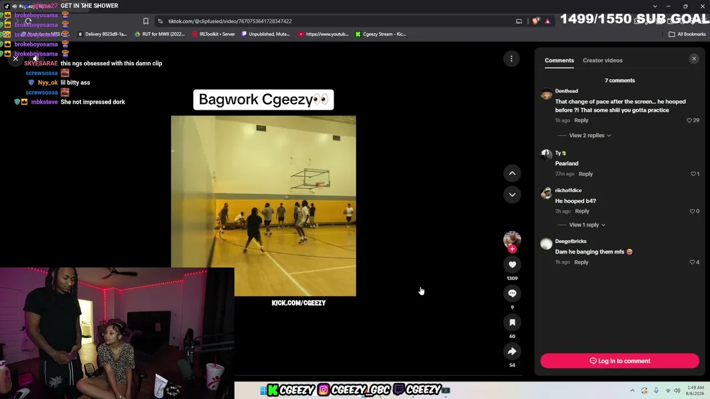710x399 pixels.
Task: Open the Unpublished, Mute... Twitch bookmark
Action: [266, 34]
